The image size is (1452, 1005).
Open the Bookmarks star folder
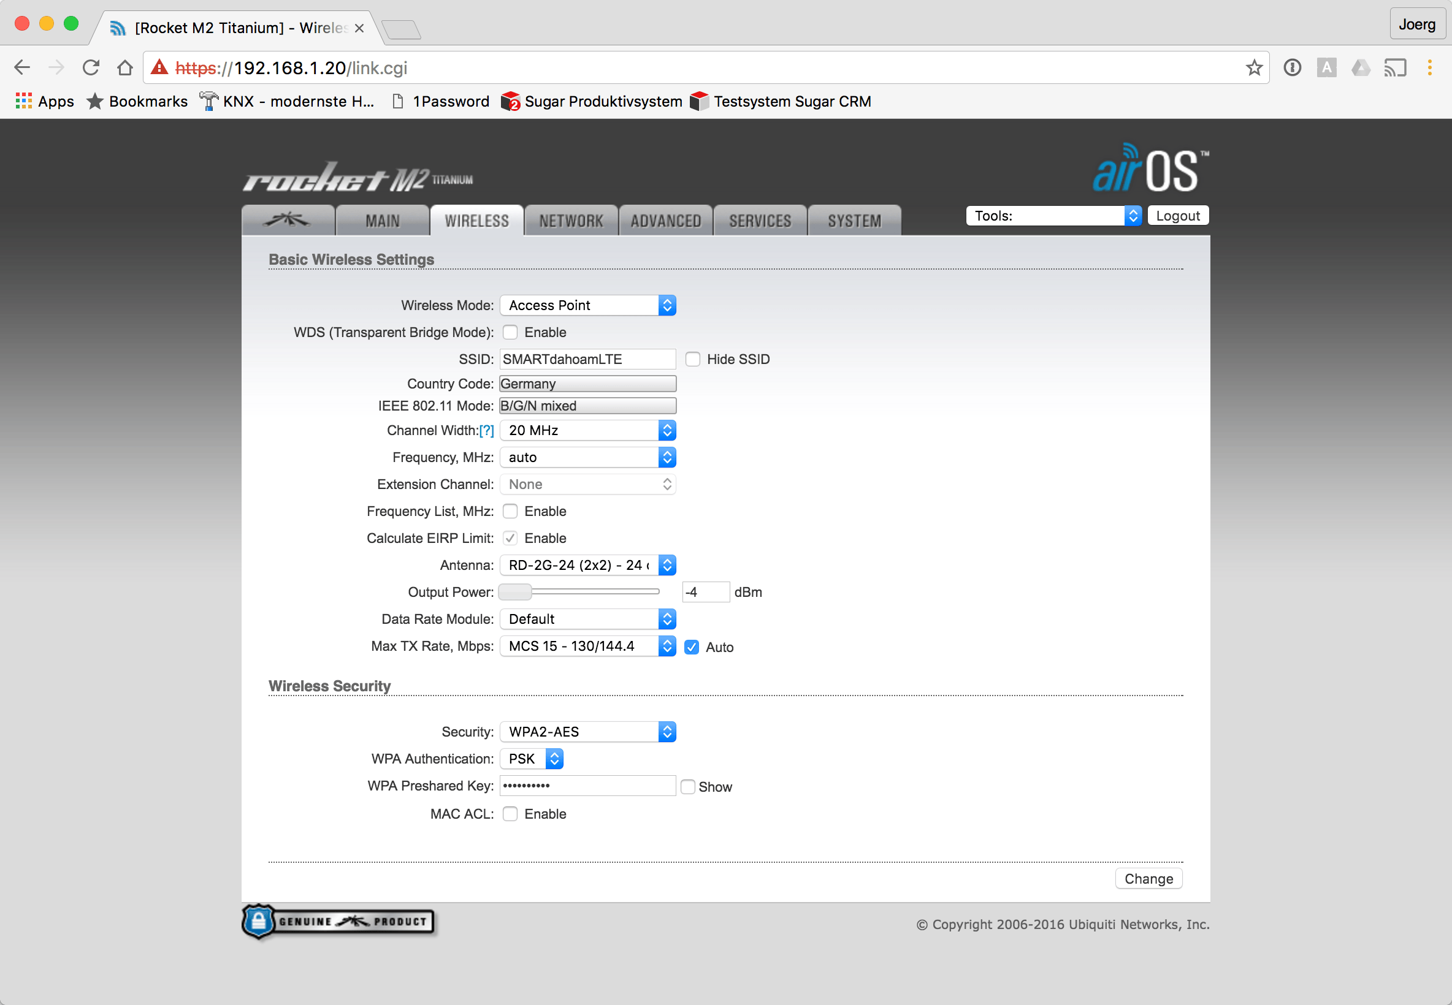[137, 101]
